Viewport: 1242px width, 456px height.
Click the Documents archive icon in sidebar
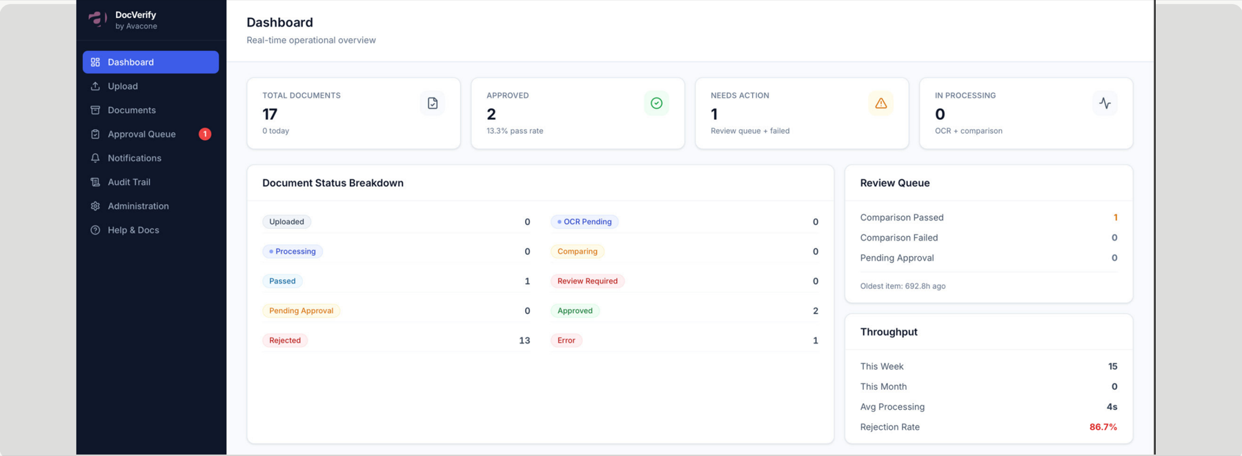click(95, 110)
